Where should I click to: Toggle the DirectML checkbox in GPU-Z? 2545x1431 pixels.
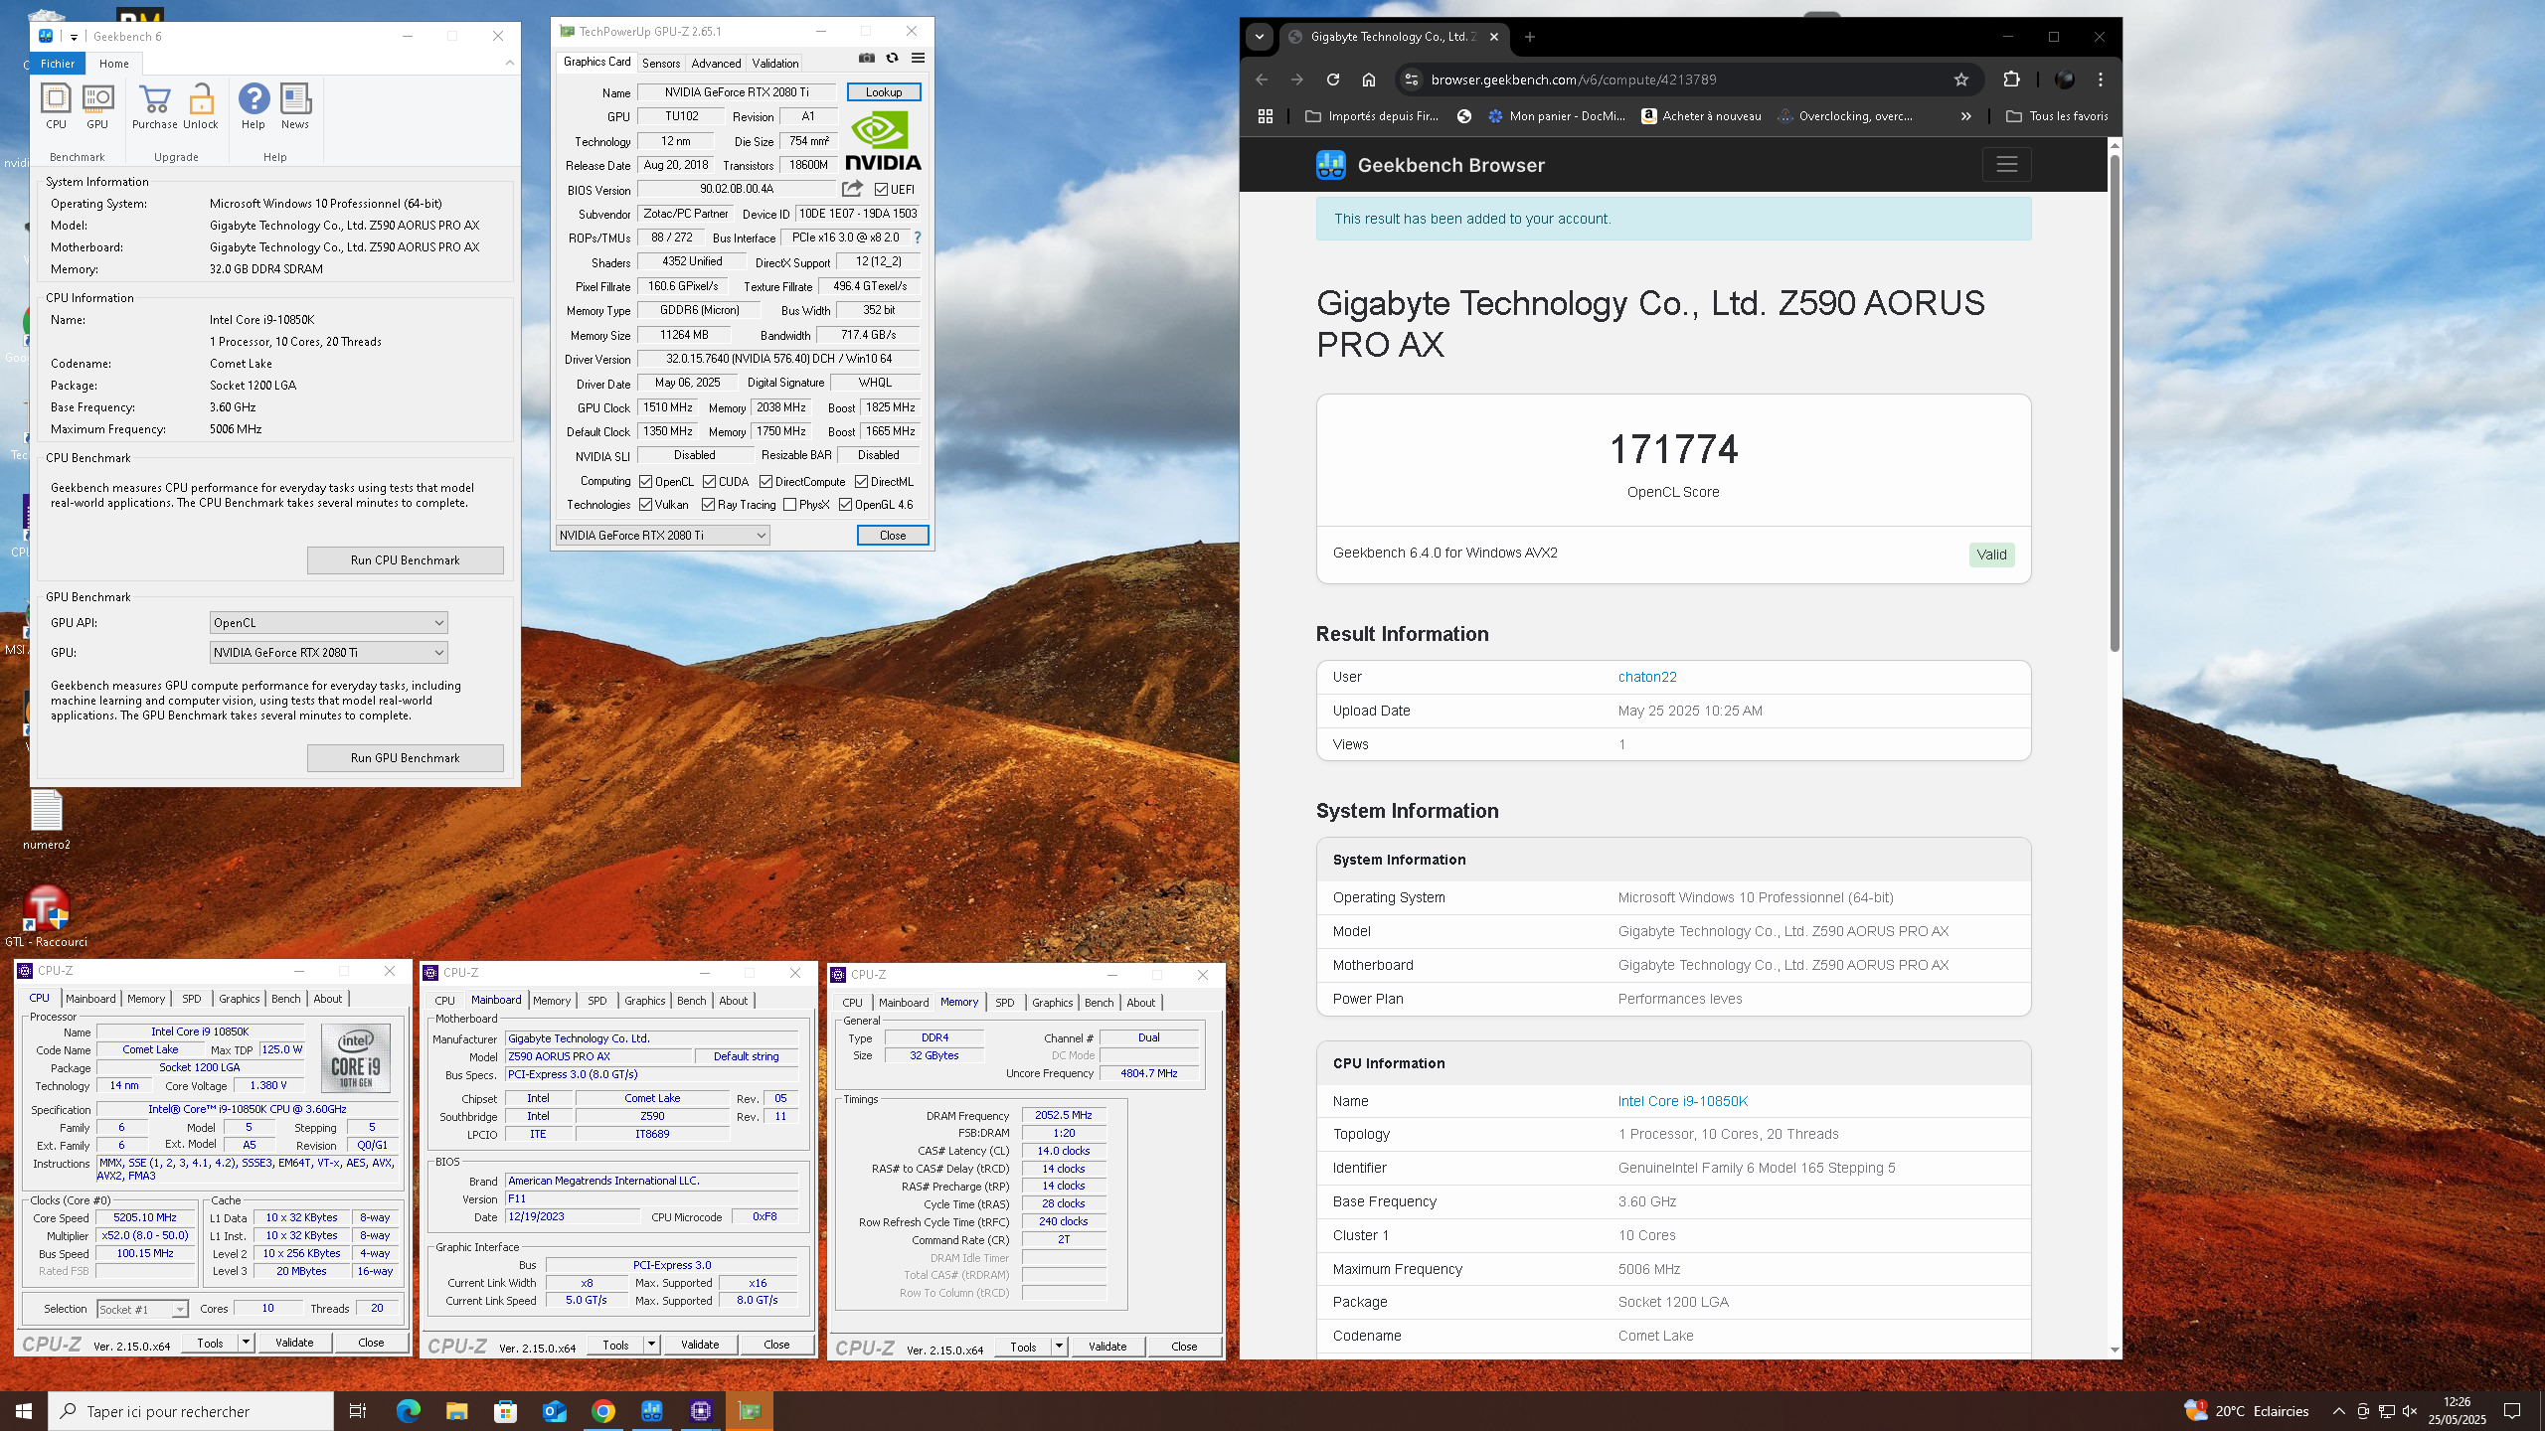coord(862,482)
